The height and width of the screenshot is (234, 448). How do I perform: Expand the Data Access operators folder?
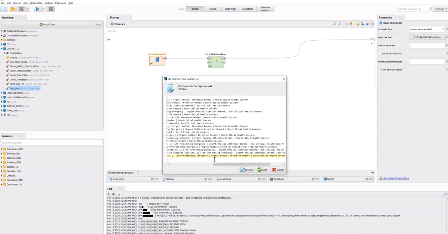(1, 149)
